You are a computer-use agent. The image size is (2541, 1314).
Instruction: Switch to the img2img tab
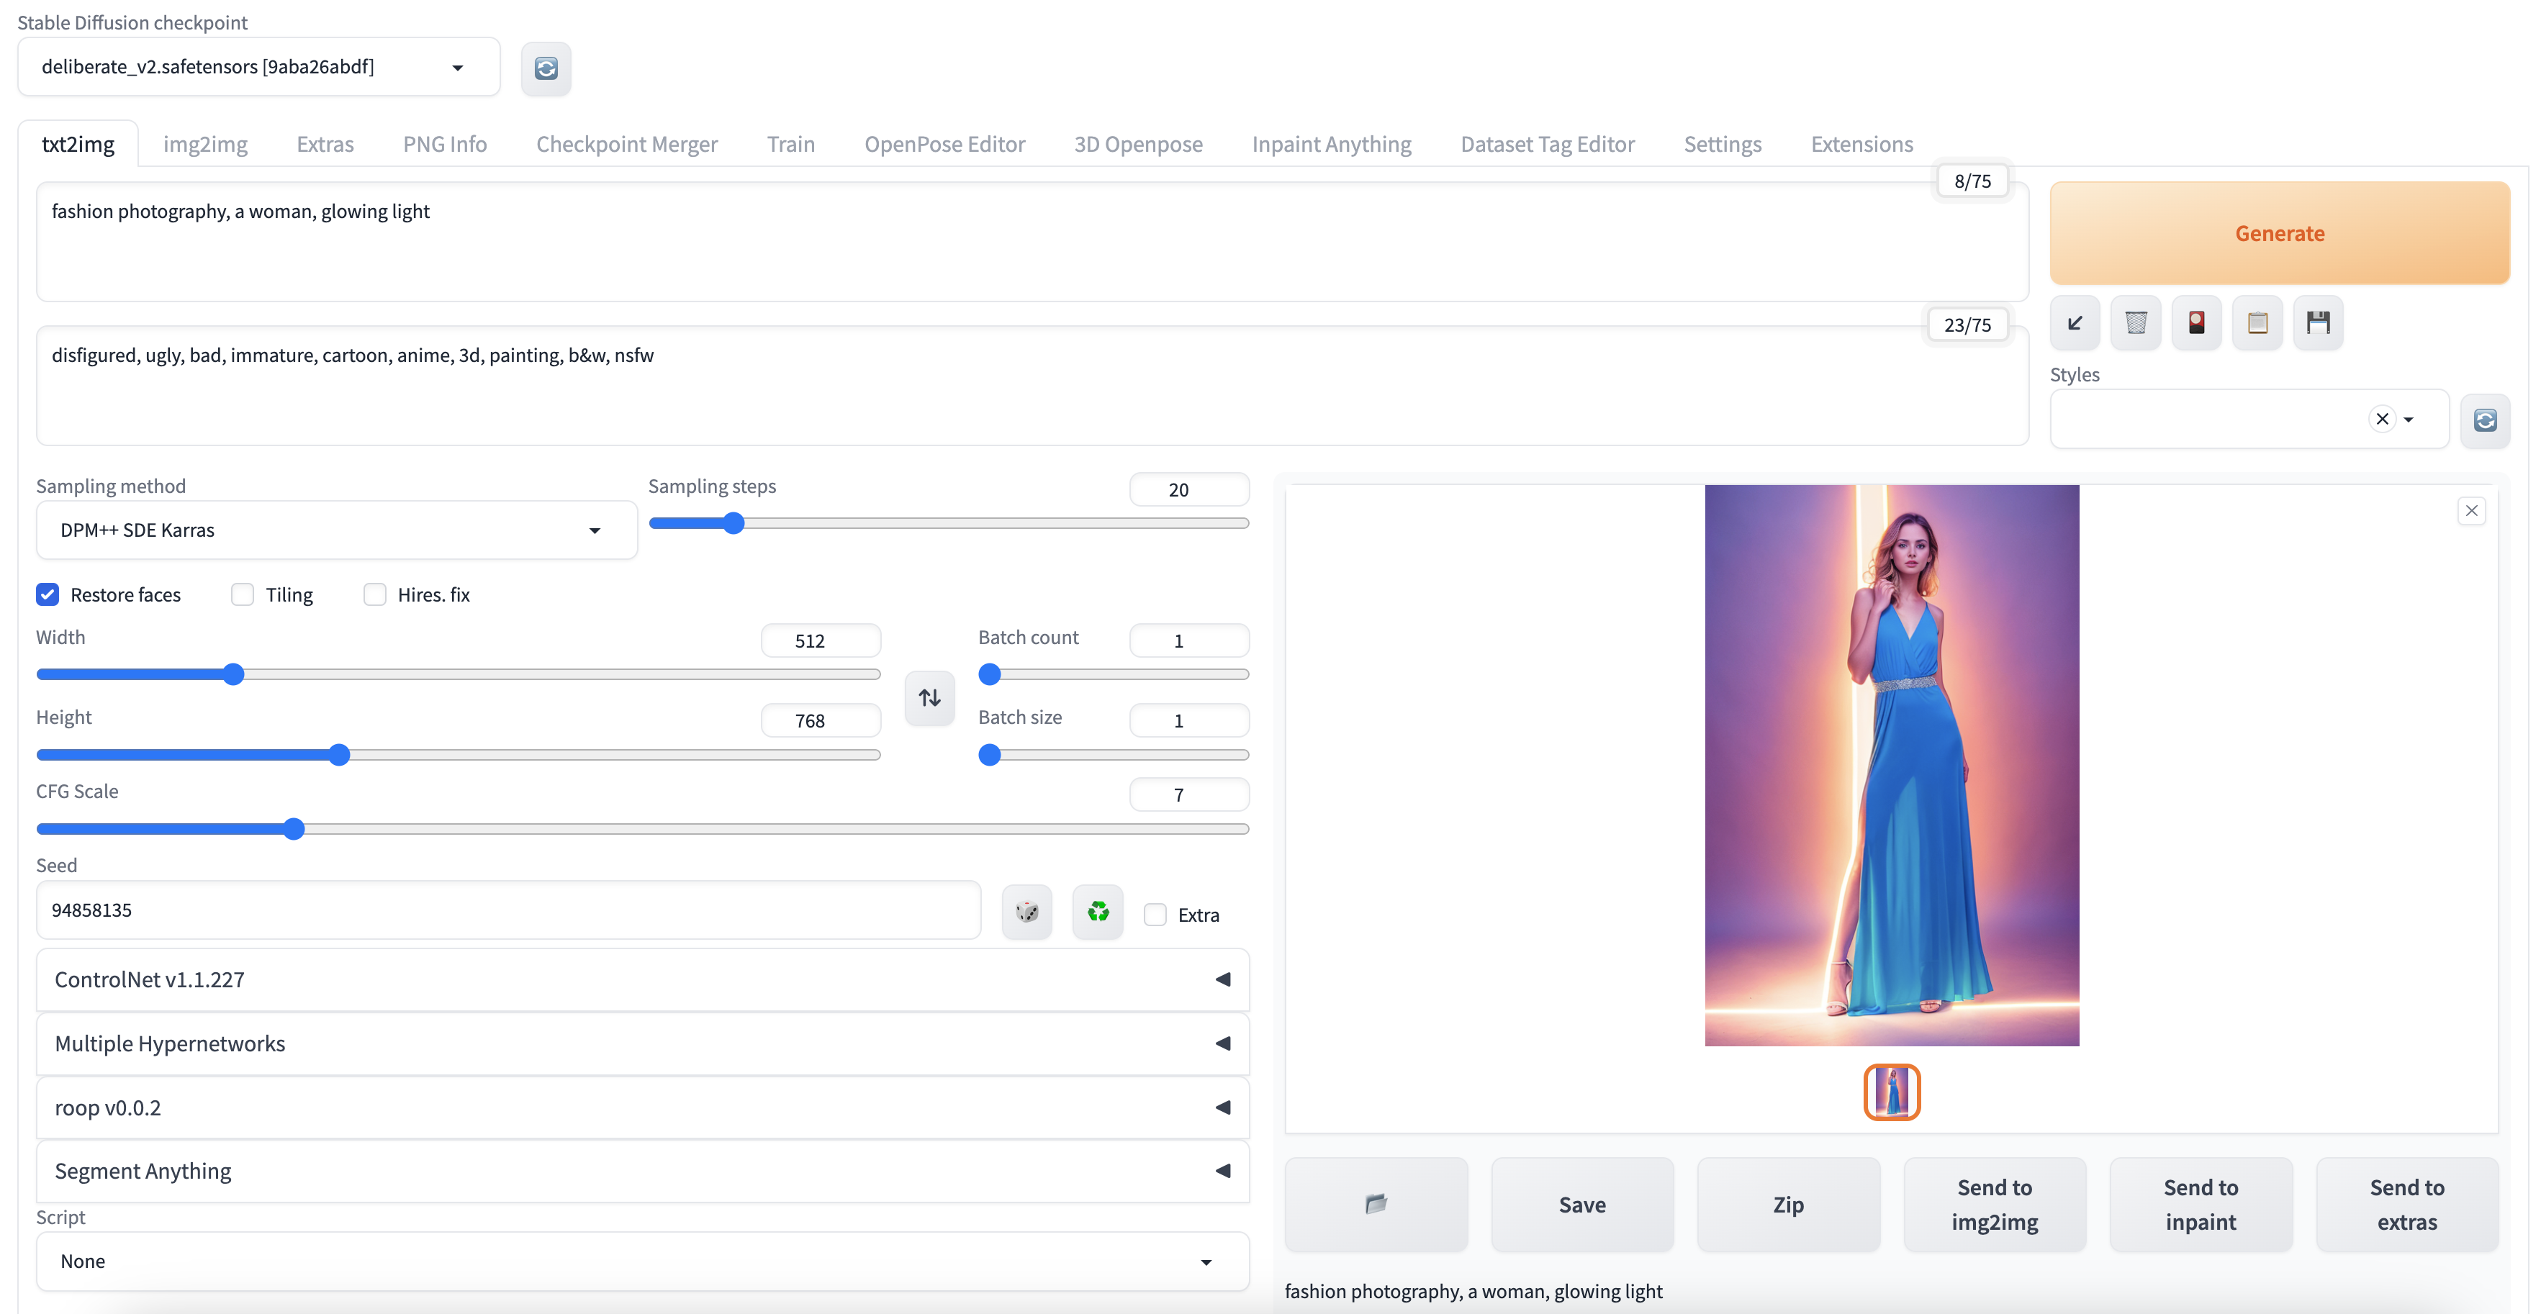point(205,144)
